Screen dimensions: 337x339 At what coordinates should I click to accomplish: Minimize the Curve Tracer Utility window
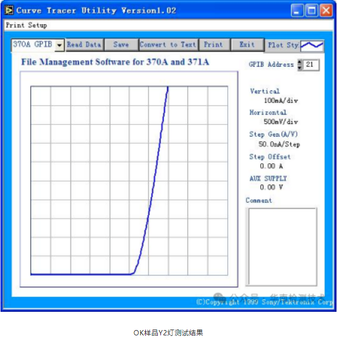pos(298,10)
